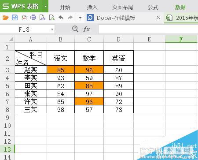Click the open folder icon

coord(6,18)
